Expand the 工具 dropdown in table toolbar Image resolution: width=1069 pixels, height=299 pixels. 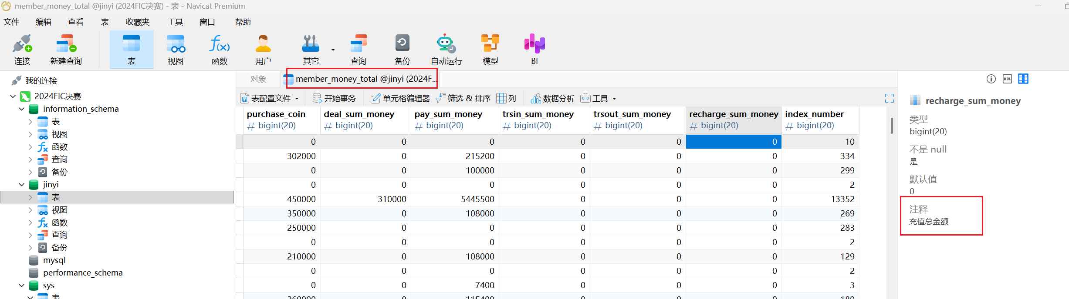[x=599, y=99]
